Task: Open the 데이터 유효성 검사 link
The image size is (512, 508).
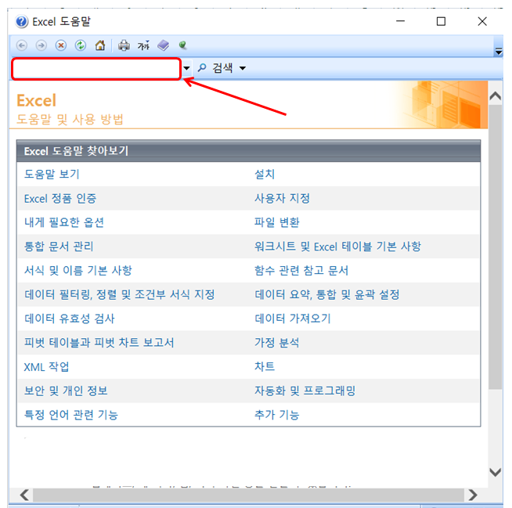Action: (x=70, y=319)
